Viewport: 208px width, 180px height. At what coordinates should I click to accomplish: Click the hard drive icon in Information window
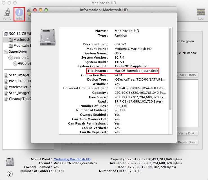tap(48, 37)
